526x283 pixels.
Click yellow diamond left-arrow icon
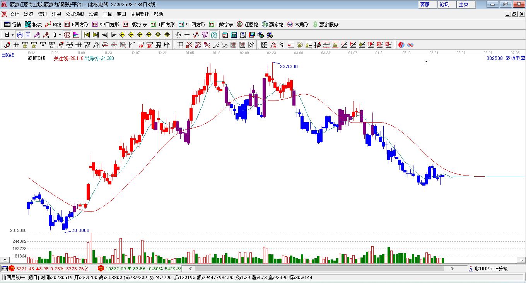(122, 35)
